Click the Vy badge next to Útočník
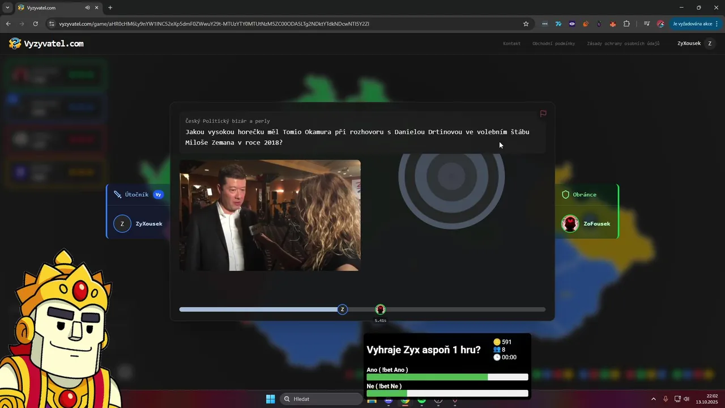Image resolution: width=725 pixels, height=408 pixels. point(158,194)
